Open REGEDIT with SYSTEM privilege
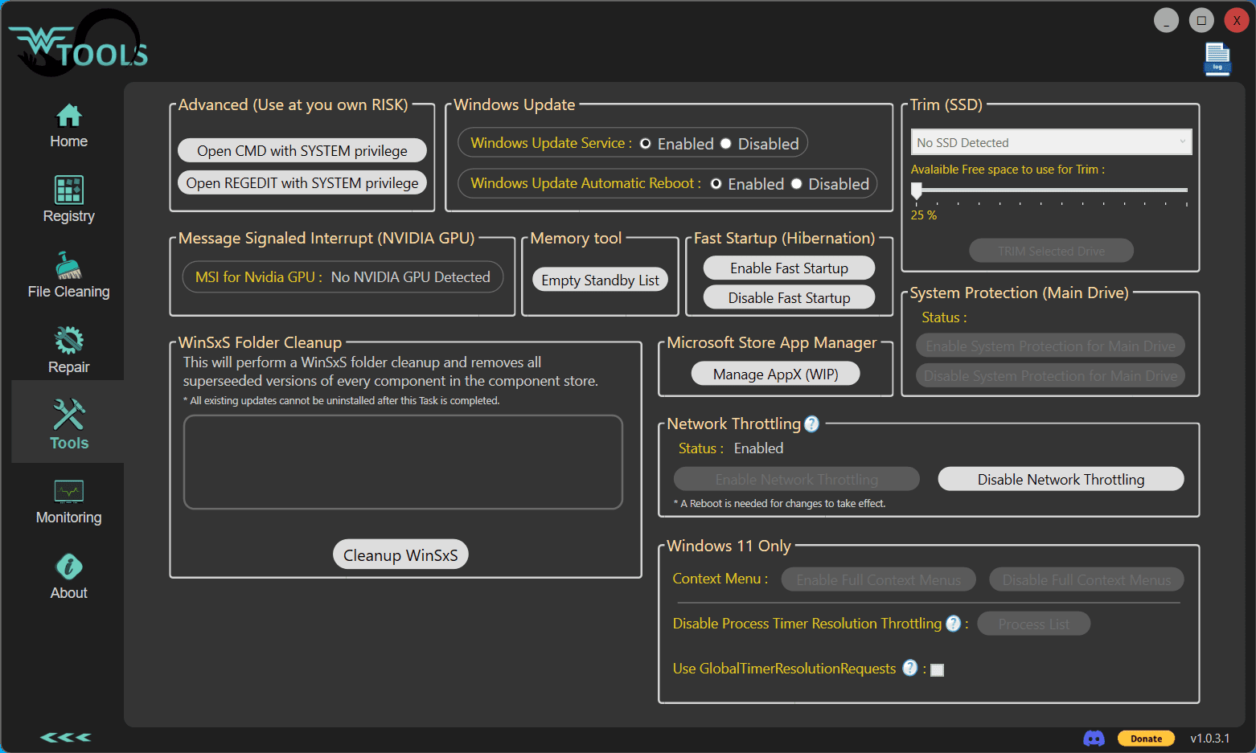Screen dimensions: 1256x753 (302, 182)
